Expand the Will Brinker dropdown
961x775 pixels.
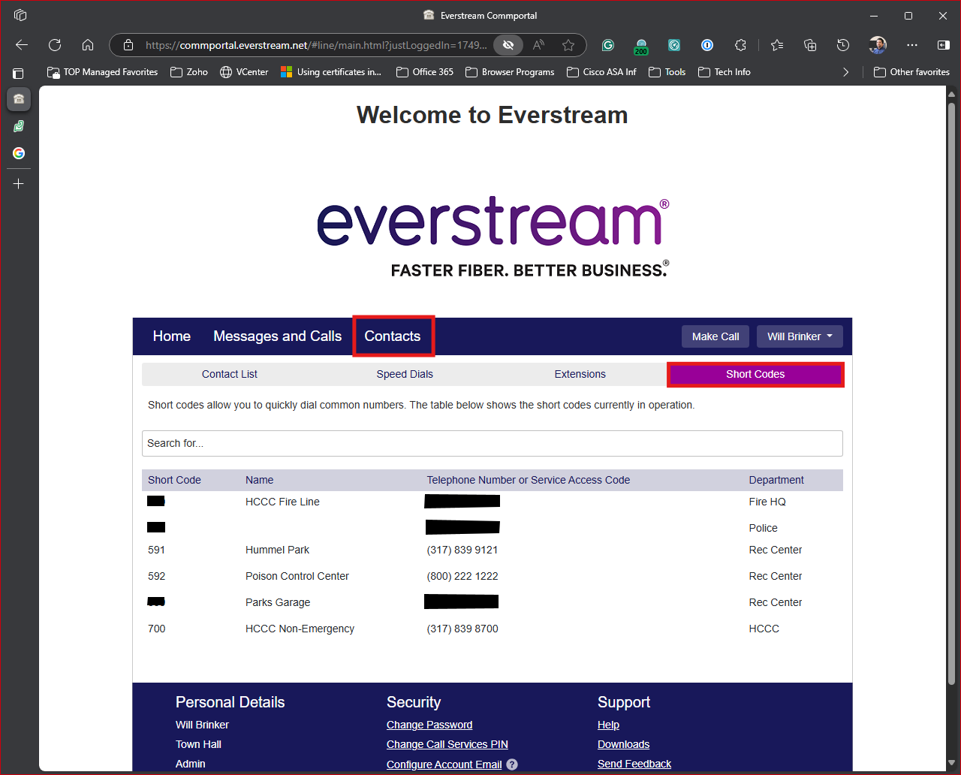tap(800, 336)
